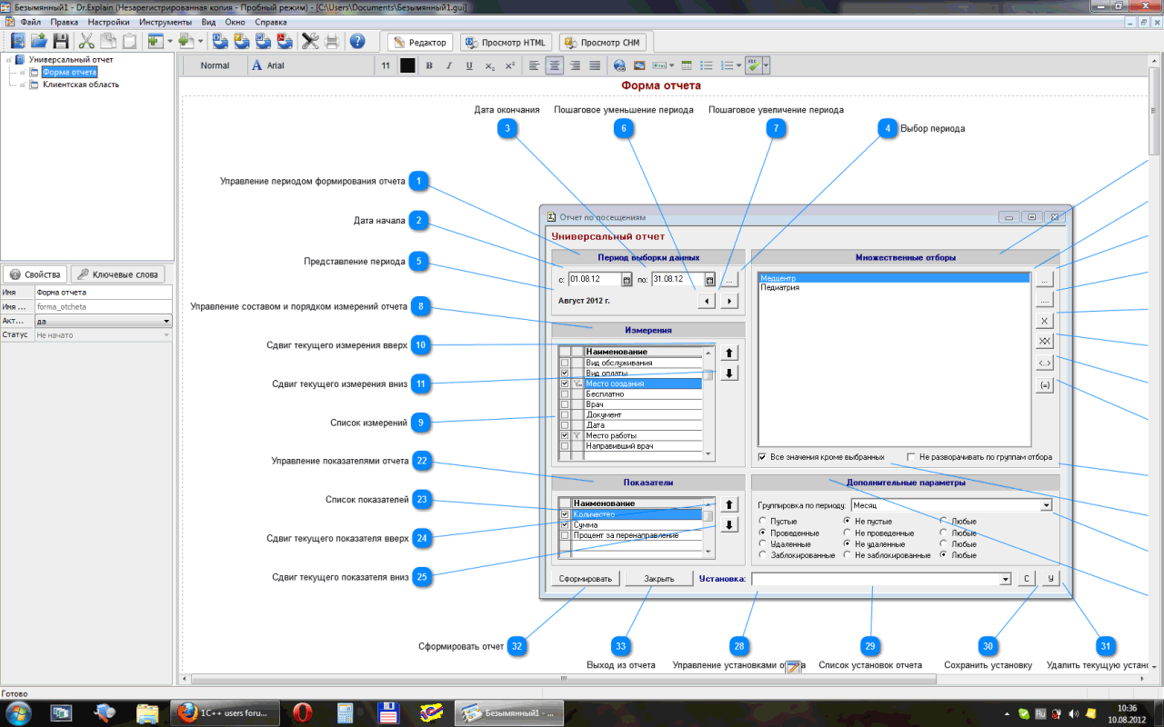Open the Help question mark icon

coord(357,41)
